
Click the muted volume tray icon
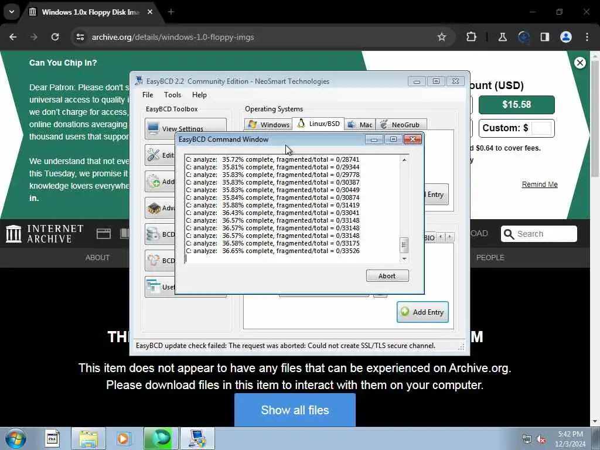coord(541,439)
